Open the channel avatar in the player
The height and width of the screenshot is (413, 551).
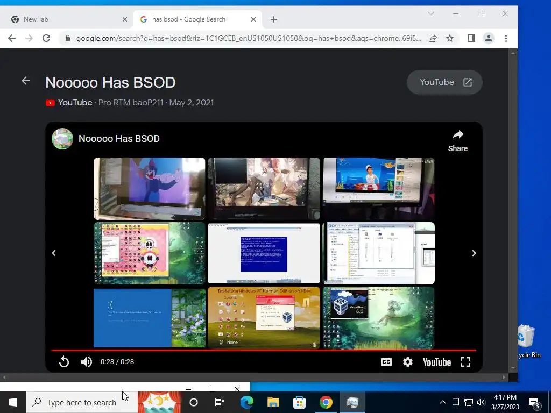coord(62,139)
